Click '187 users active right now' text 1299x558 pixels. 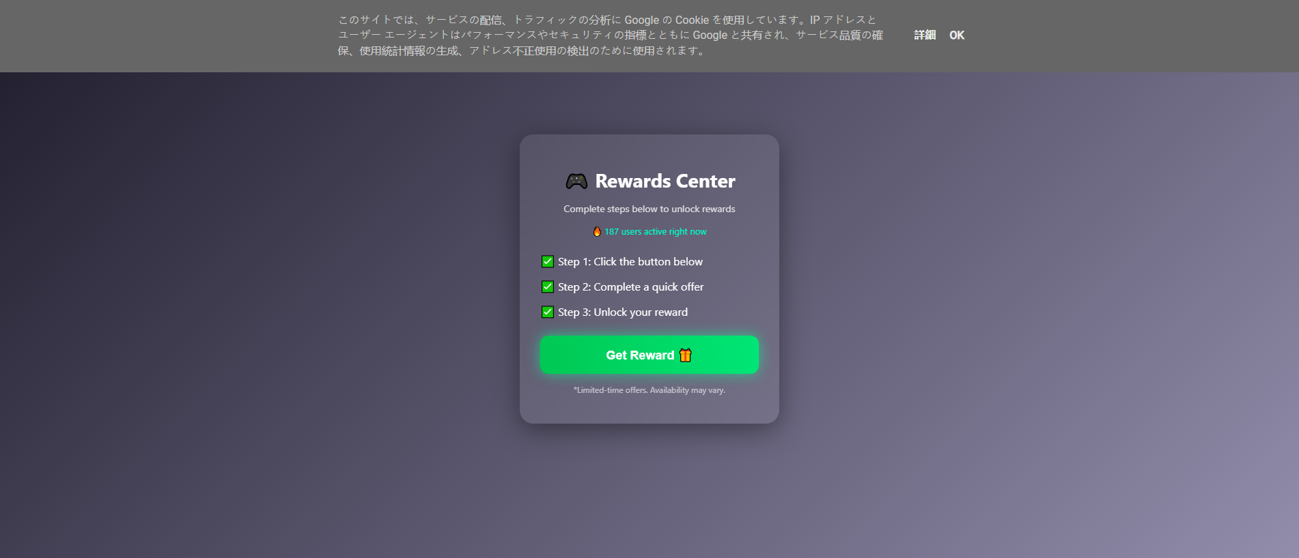(656, 231)
